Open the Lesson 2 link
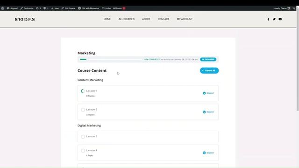The width and height of the screenshot is (299, 168). [92, 110]
